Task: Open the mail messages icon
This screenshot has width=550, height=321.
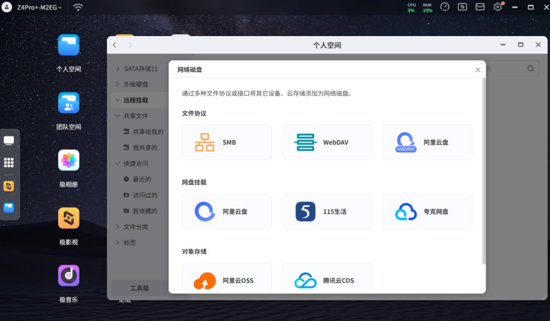Action: 480,7
